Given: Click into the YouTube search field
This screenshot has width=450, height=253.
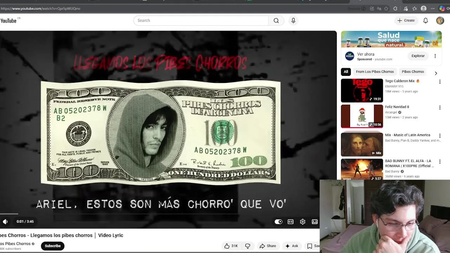Looking at the screenshot, I should (x=201, y=20).
